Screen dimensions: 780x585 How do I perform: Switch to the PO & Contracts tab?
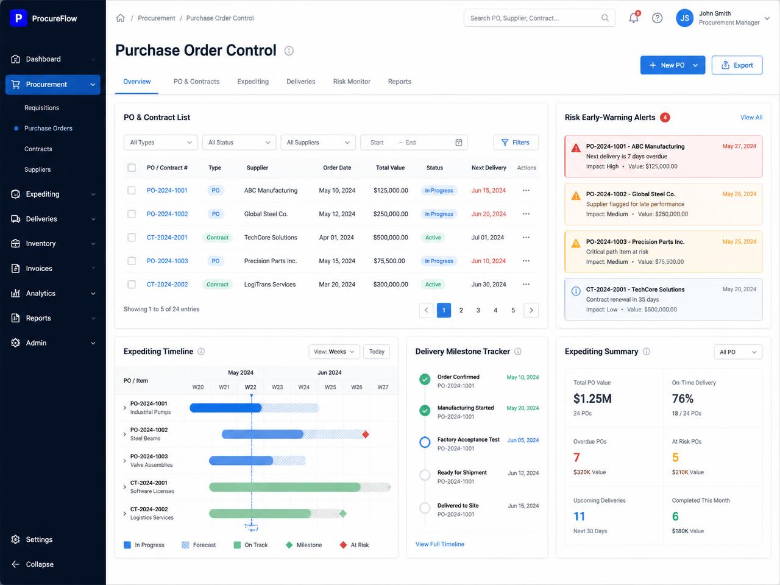tap(196, 82)
